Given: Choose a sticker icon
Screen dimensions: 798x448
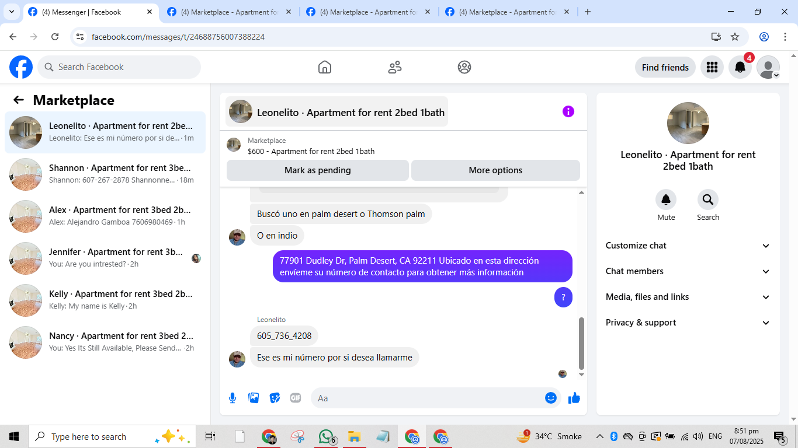Looking at the screenshot, I should 275,398.
